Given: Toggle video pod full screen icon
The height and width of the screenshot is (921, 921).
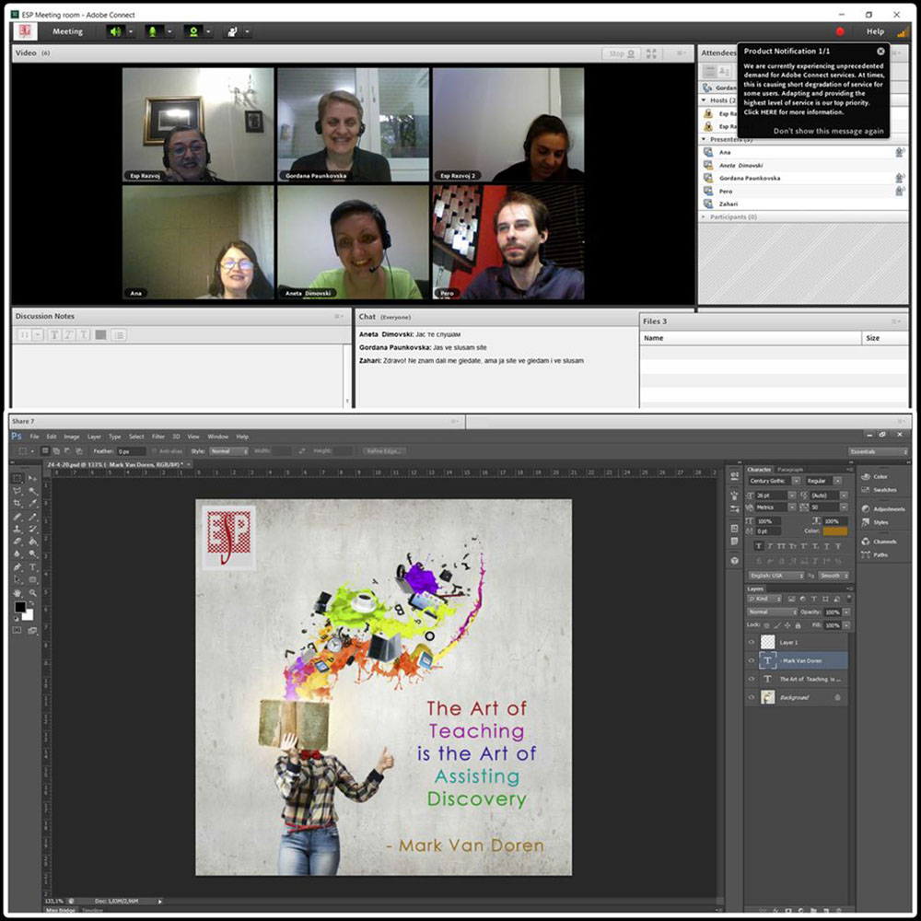Looking at the screenshot, I should [651, 53].
